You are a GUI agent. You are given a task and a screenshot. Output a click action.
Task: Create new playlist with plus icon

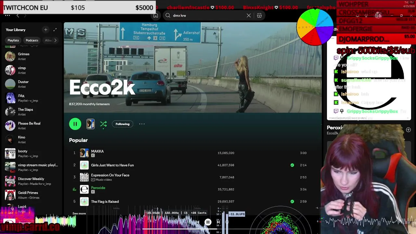45,30
